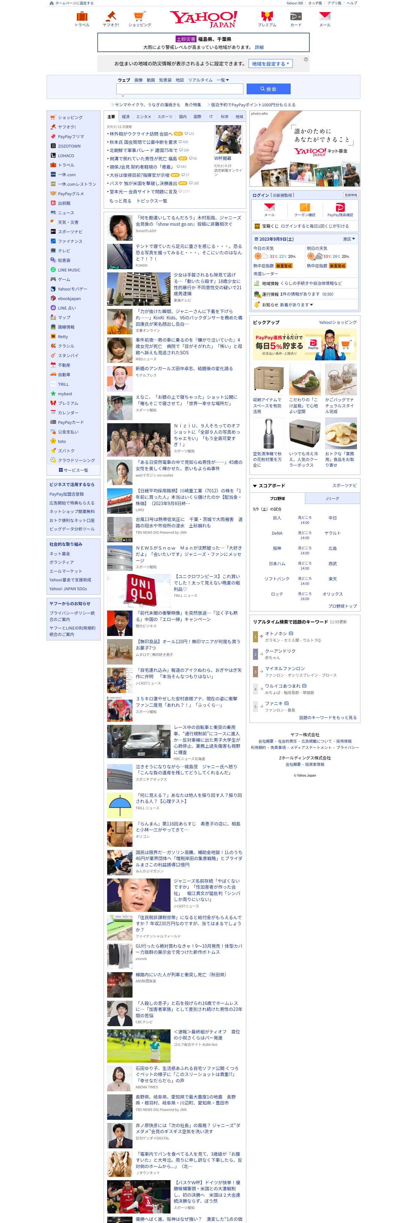This screenshot has height=1223, width=407.
Task: Open the PayPay 5% savings banner
Action: [x=305, y=345]
